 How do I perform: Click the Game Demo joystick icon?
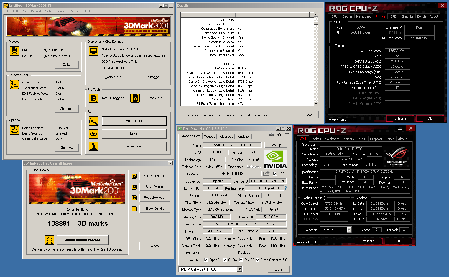[93, 146]
